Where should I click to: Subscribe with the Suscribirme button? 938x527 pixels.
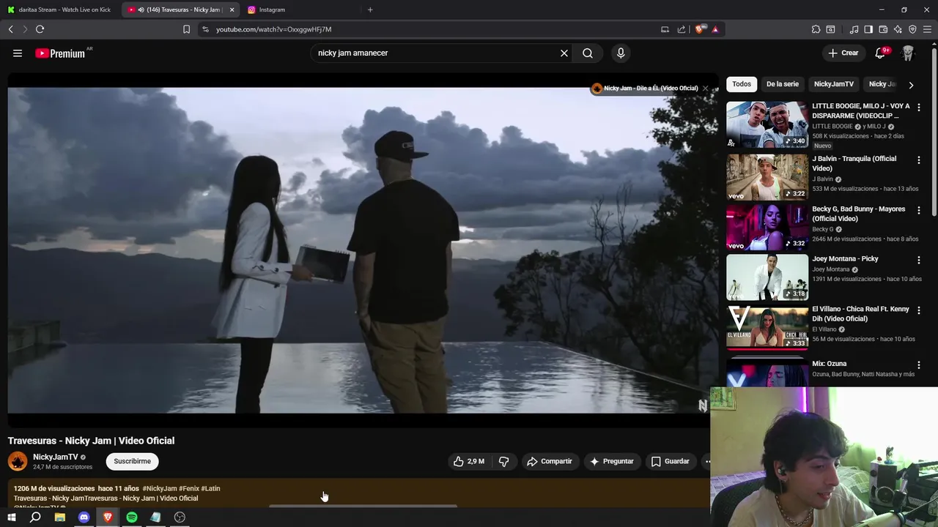click(x=133, y=461)
